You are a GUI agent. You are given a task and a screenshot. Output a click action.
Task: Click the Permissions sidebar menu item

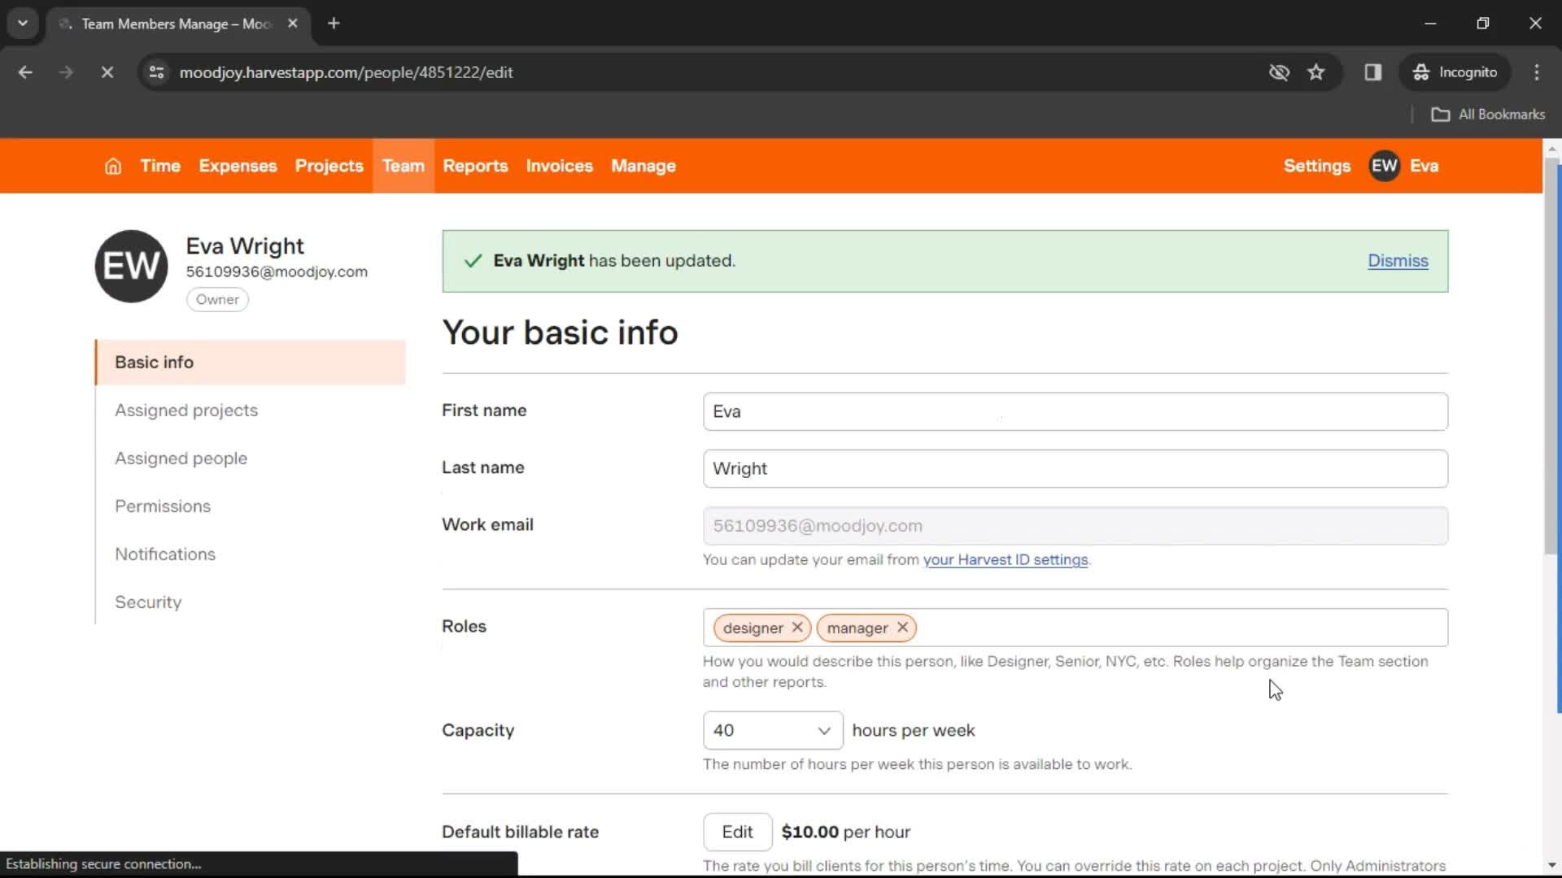162,506
